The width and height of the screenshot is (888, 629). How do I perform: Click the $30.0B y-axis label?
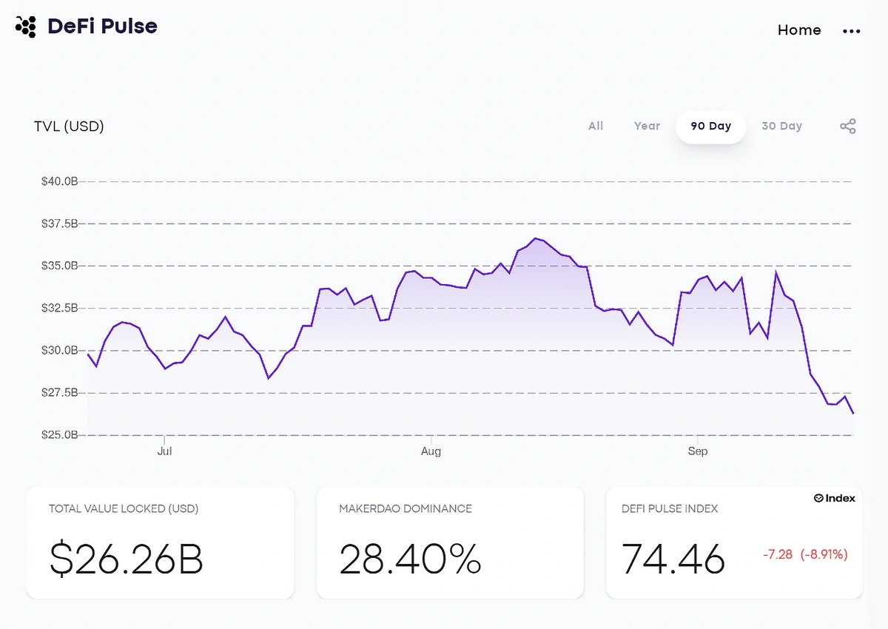click(59, 350)
